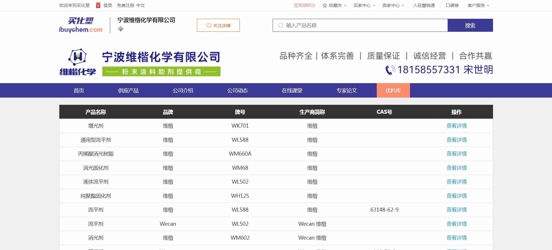The image size is (552, 250).
Task: Click the 63148-62-9 CAS number cell
Action: [x=384, y=210]
